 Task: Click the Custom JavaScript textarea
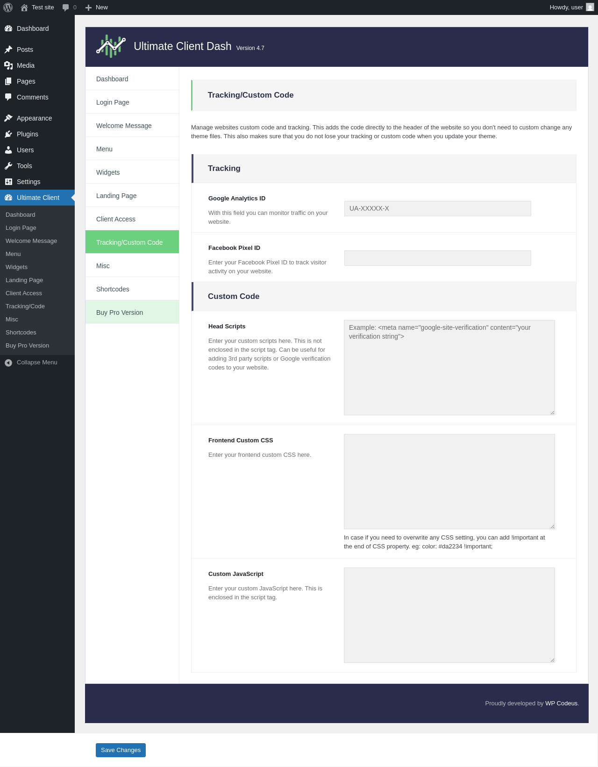pyautogui.click(x=449, y=615)
